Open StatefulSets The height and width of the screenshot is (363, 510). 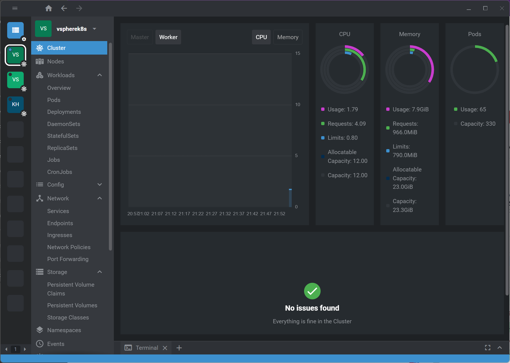click(63, 136)
